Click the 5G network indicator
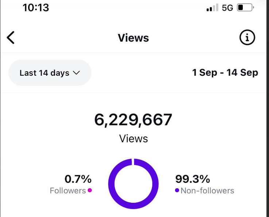This screenshot has width=269, height=217. click(227, 8)
